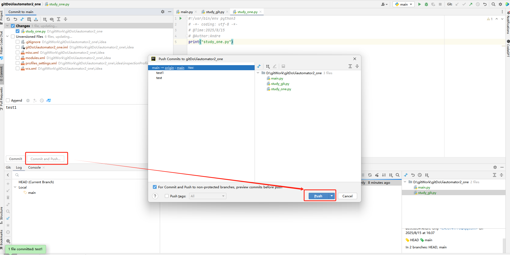
Task: Open the Push button dropdown arrow
Action: [x=332, y=196]
